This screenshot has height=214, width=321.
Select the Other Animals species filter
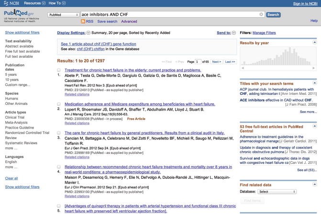(16, 103)
